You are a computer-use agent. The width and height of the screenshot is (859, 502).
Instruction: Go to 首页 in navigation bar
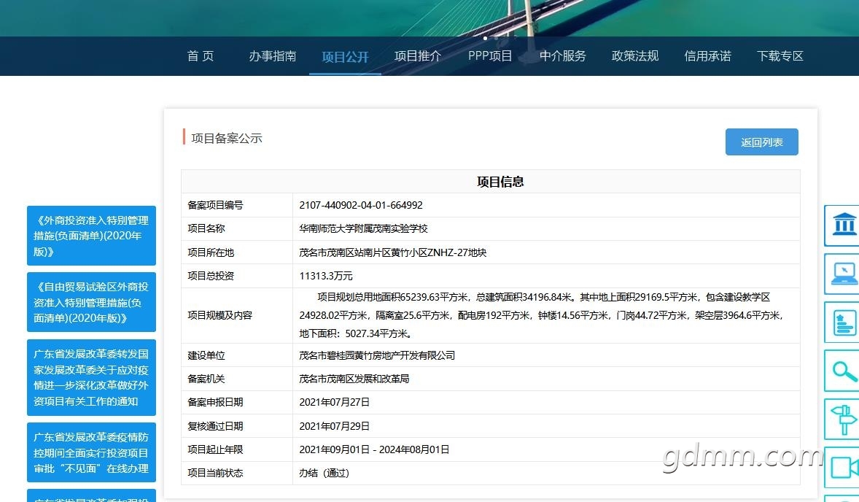[x=201, y=56]
